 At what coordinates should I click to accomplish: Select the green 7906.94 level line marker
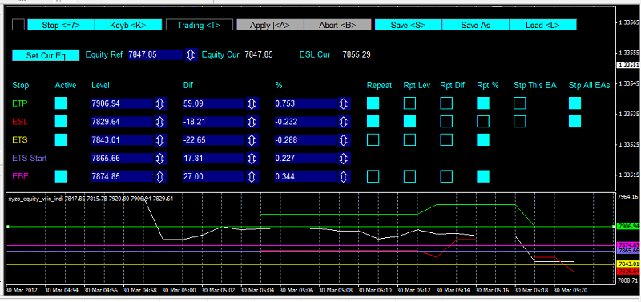(x=628, y=226)
